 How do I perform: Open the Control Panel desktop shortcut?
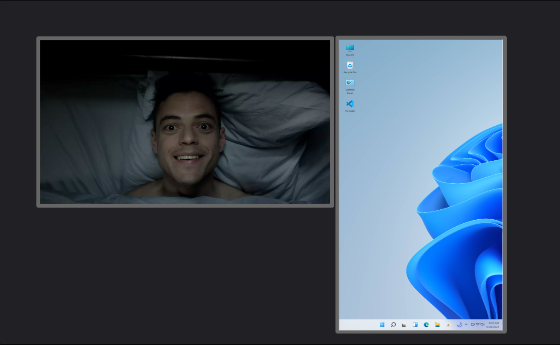pyautogui.click(x=350, y=86)
